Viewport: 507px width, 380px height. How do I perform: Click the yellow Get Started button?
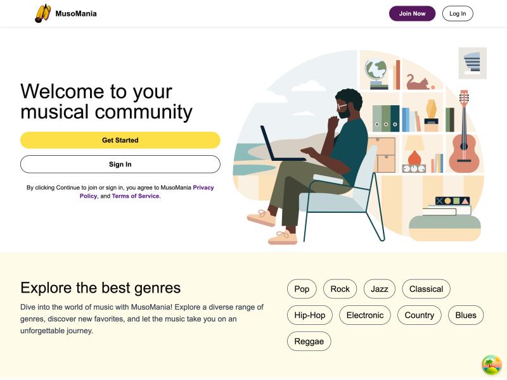tap(120, 140)
